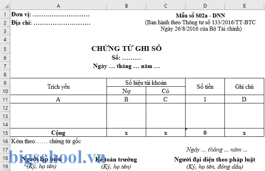Click table cell labeled 'A' in row 11

[x=58, y=99]
